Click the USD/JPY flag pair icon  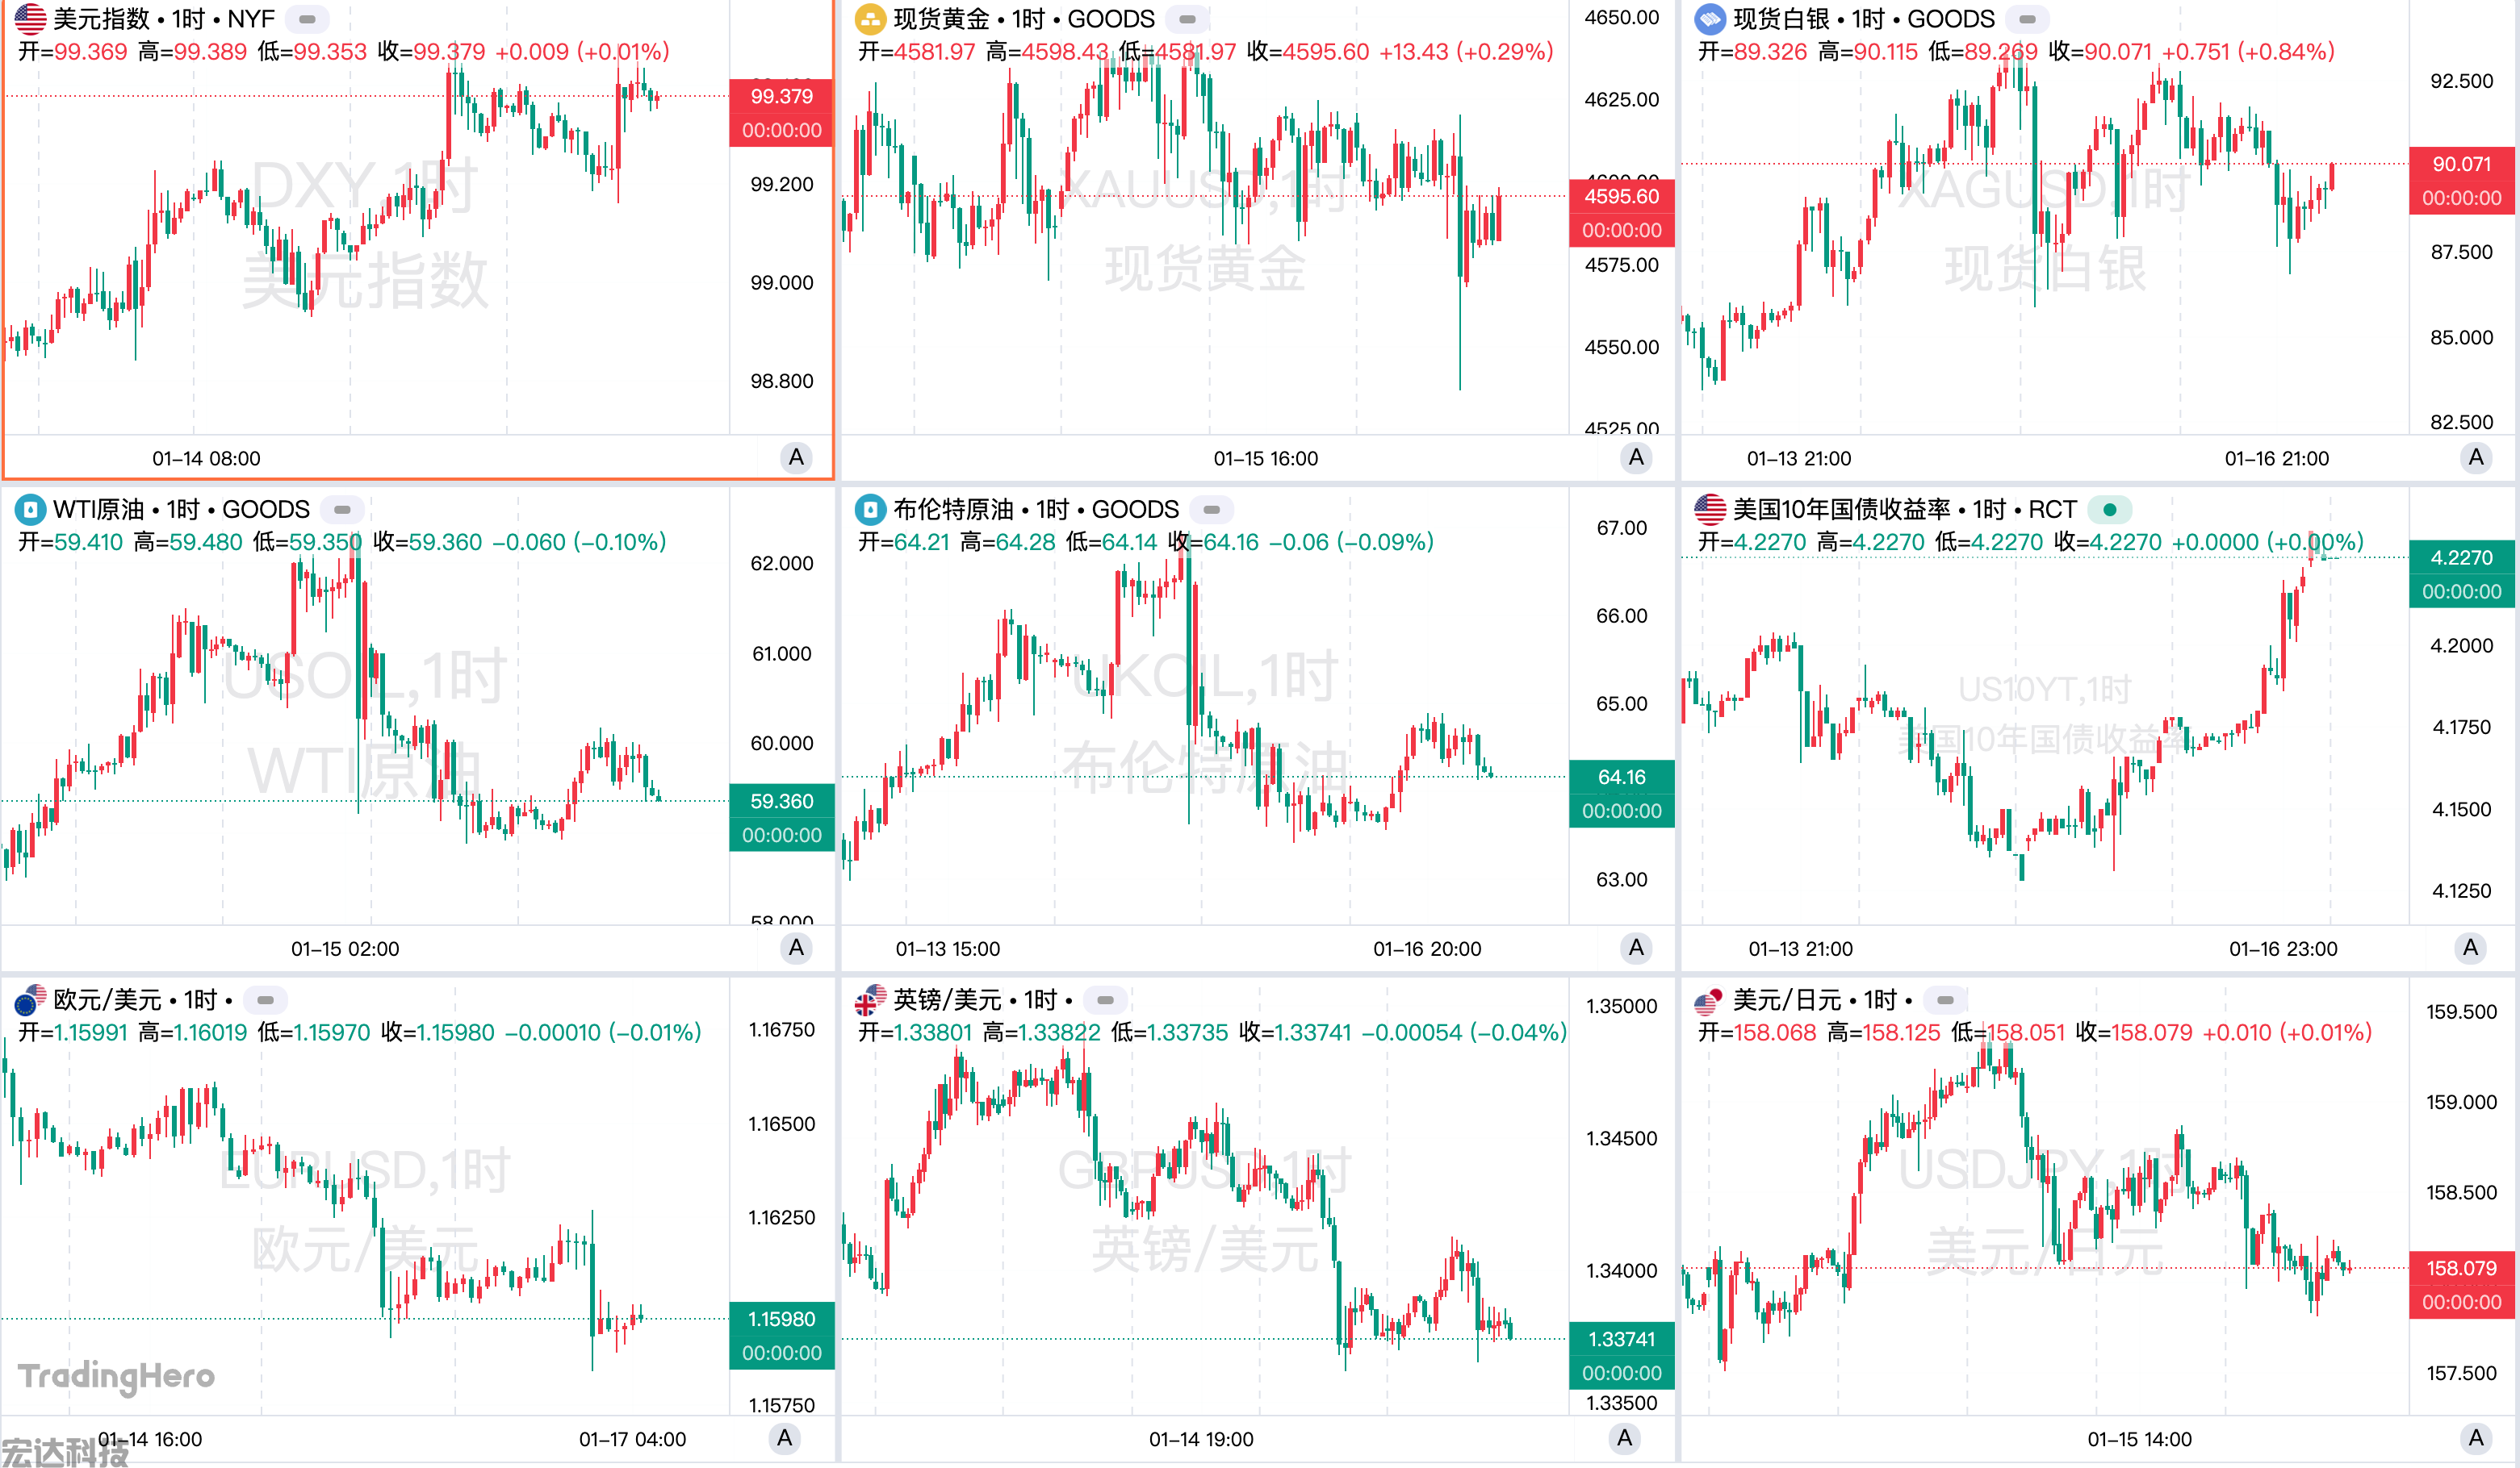pyautogui.click(x=1710, y=999)
